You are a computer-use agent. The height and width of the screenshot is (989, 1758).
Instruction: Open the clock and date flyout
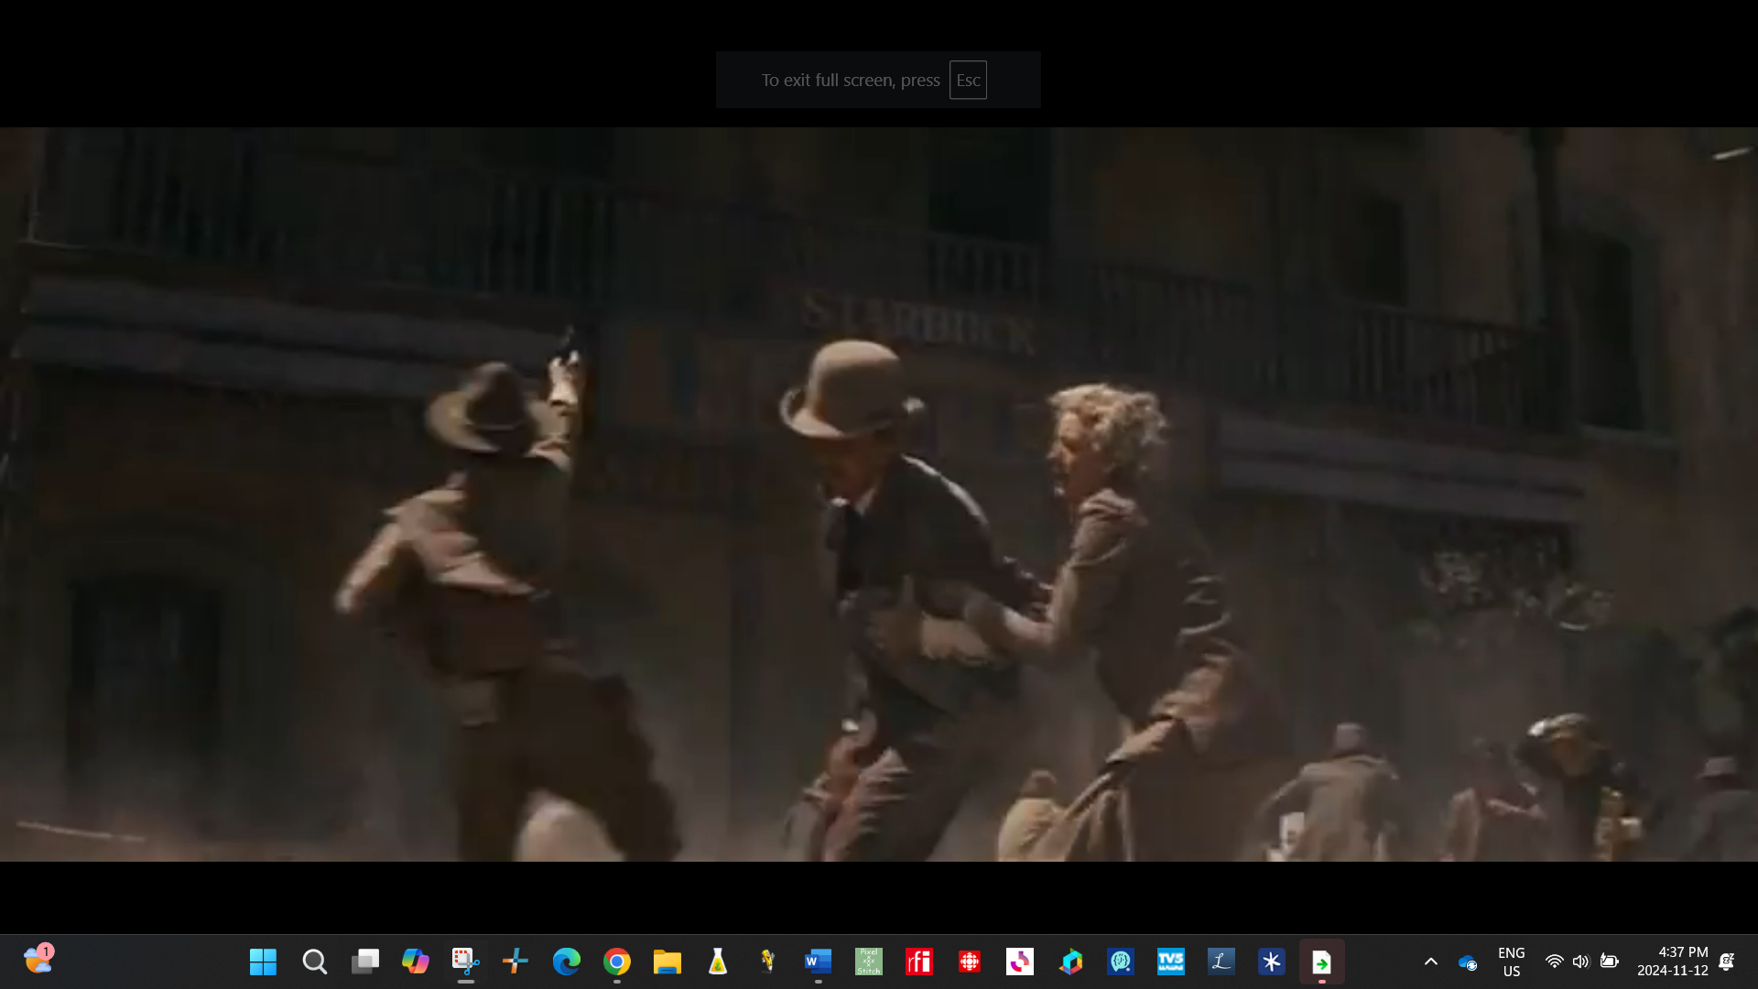click(1672, 962)
